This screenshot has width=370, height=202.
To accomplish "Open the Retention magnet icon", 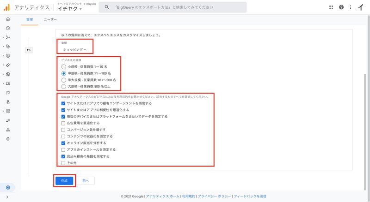I will point(8,65).
